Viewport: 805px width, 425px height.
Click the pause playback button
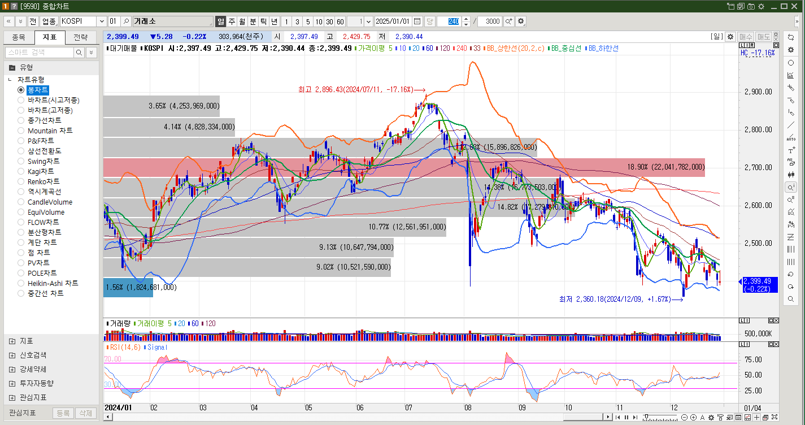click(x=626, y=417)
